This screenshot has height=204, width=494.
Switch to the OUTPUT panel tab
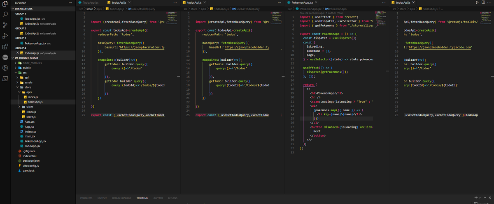[102, 198]
